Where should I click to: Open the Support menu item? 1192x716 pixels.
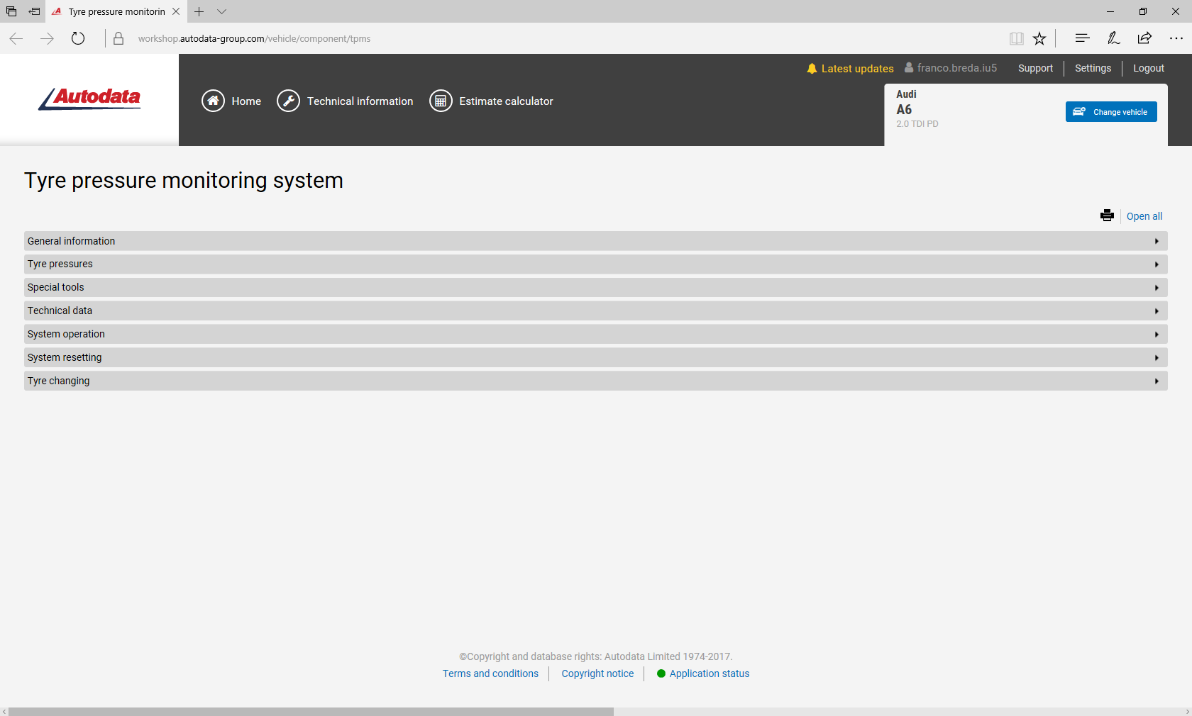(1035, 69)
